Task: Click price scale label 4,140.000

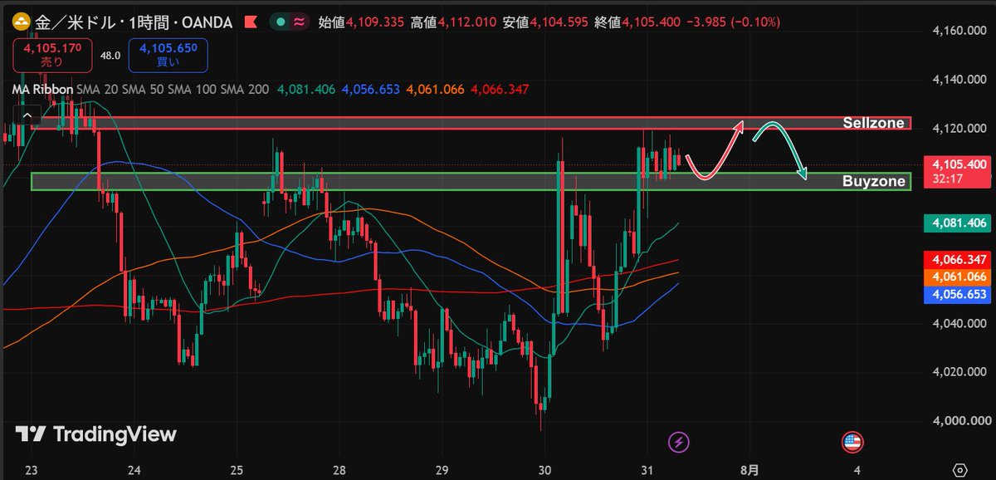Action: click(x=959, y=81)
